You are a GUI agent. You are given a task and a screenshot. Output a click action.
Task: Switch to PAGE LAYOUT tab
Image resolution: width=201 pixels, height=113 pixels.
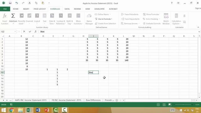pos(40,9)
